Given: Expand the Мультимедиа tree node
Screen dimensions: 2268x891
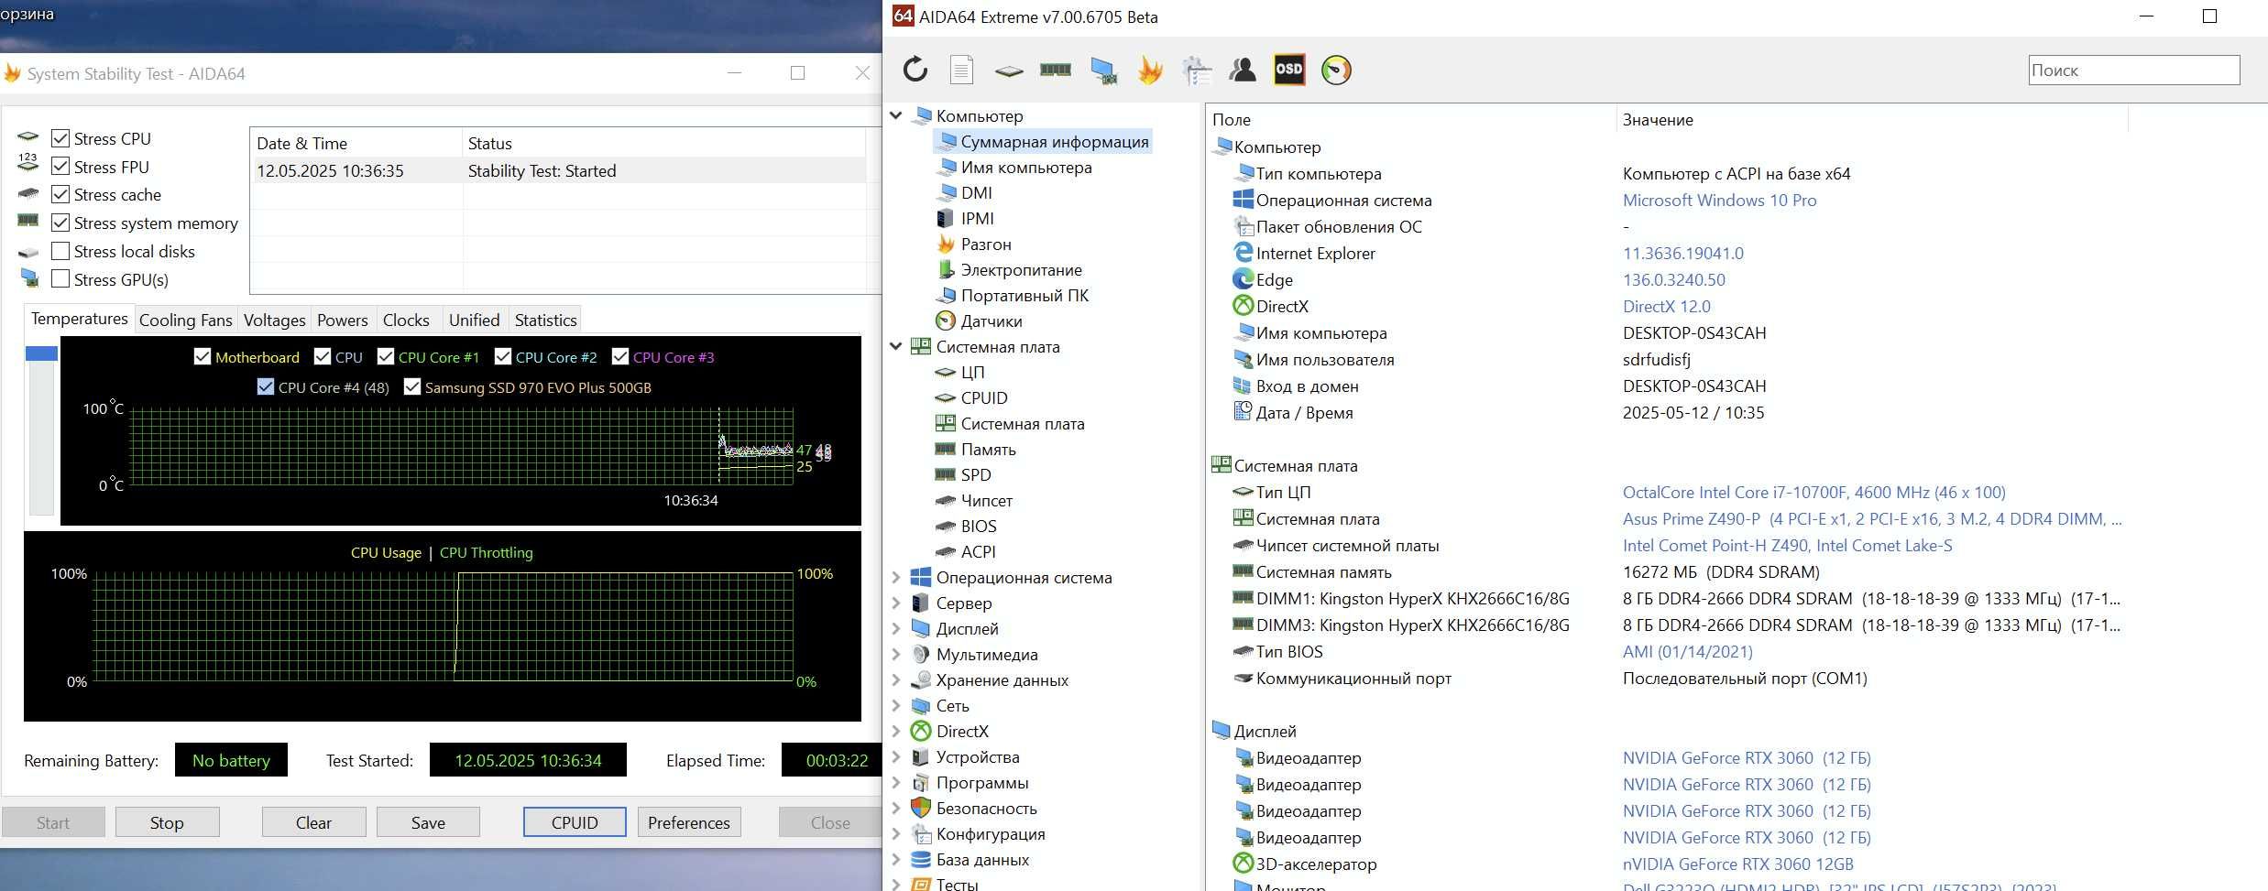Looking at the screenshot, I should point(896,655).
